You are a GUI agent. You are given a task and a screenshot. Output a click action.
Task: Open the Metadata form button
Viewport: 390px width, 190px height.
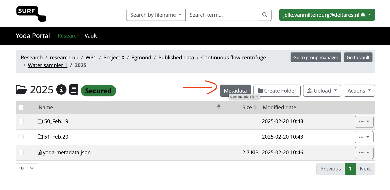[235, 91]
